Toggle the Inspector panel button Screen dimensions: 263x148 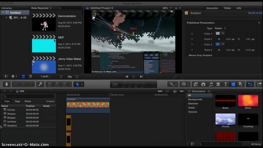pyautogui.click(x=250, y=84)
